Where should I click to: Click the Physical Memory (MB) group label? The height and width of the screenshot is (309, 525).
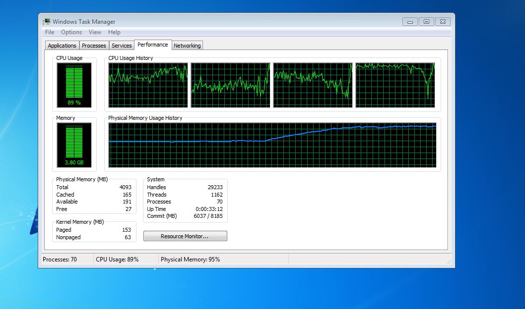[x=82, y=179]
